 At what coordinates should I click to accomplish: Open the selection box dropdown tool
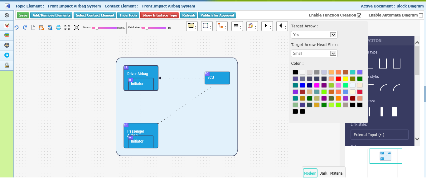pos(207,26)
